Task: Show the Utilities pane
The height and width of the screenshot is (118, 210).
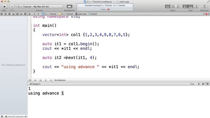Action: (x=196, y=7)
